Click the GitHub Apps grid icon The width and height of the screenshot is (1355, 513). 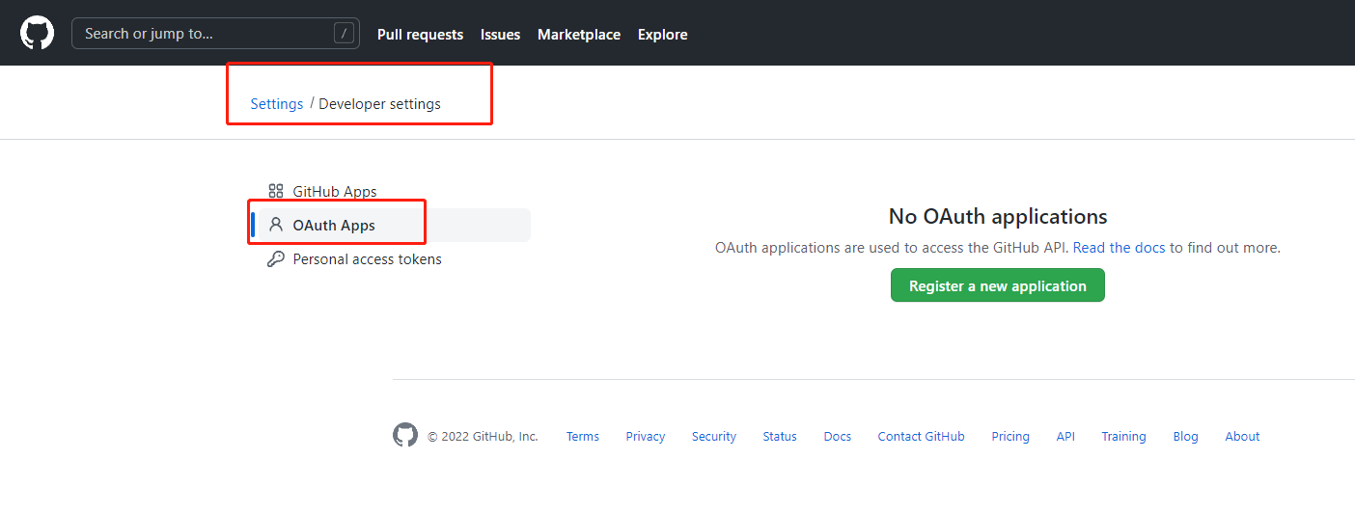point(276,191)
